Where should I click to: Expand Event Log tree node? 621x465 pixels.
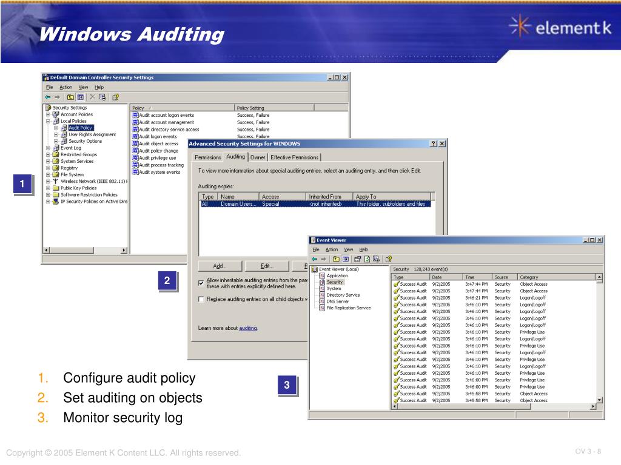[48, 148]
